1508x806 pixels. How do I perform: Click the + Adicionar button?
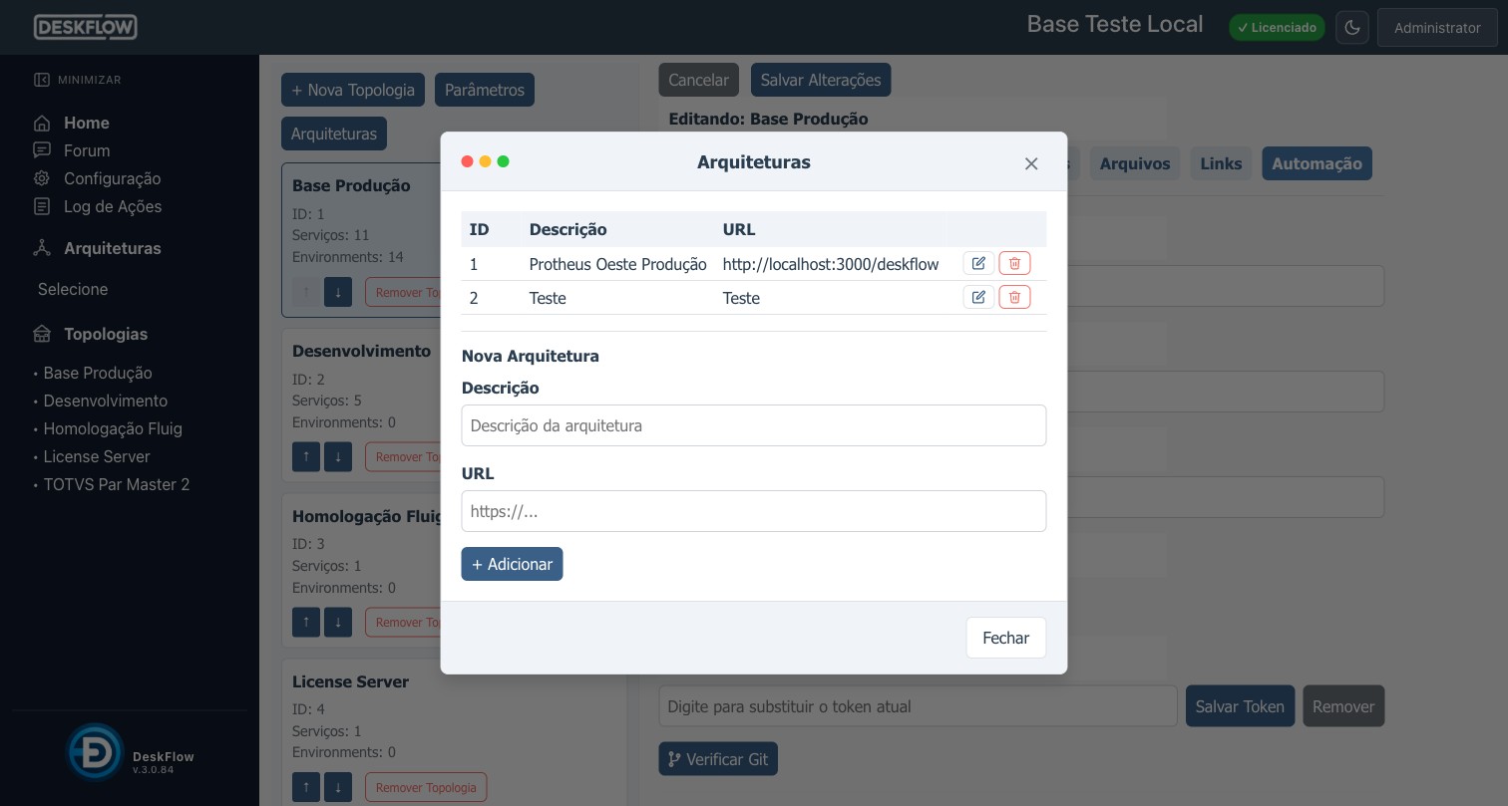tap(512, 564)
